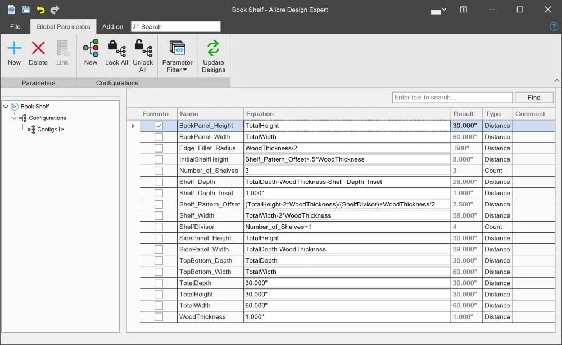Screen dimensions: 562x345
Task: Unlock All configurations
Action: [143, 48]
